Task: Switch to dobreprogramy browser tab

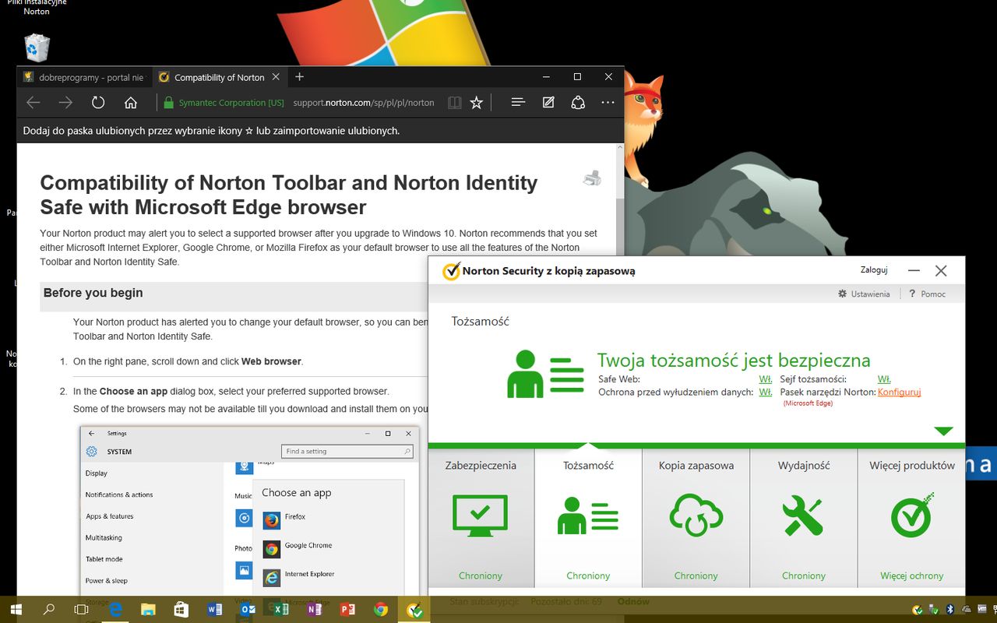Action: 84,77
